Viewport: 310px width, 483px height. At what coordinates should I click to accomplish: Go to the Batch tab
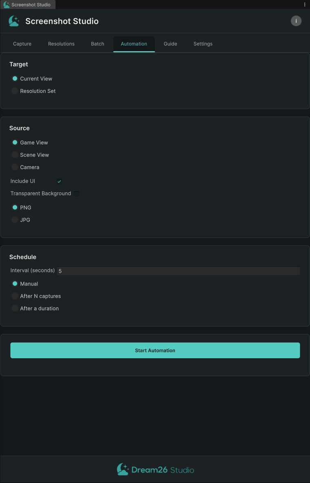(97, 44)
